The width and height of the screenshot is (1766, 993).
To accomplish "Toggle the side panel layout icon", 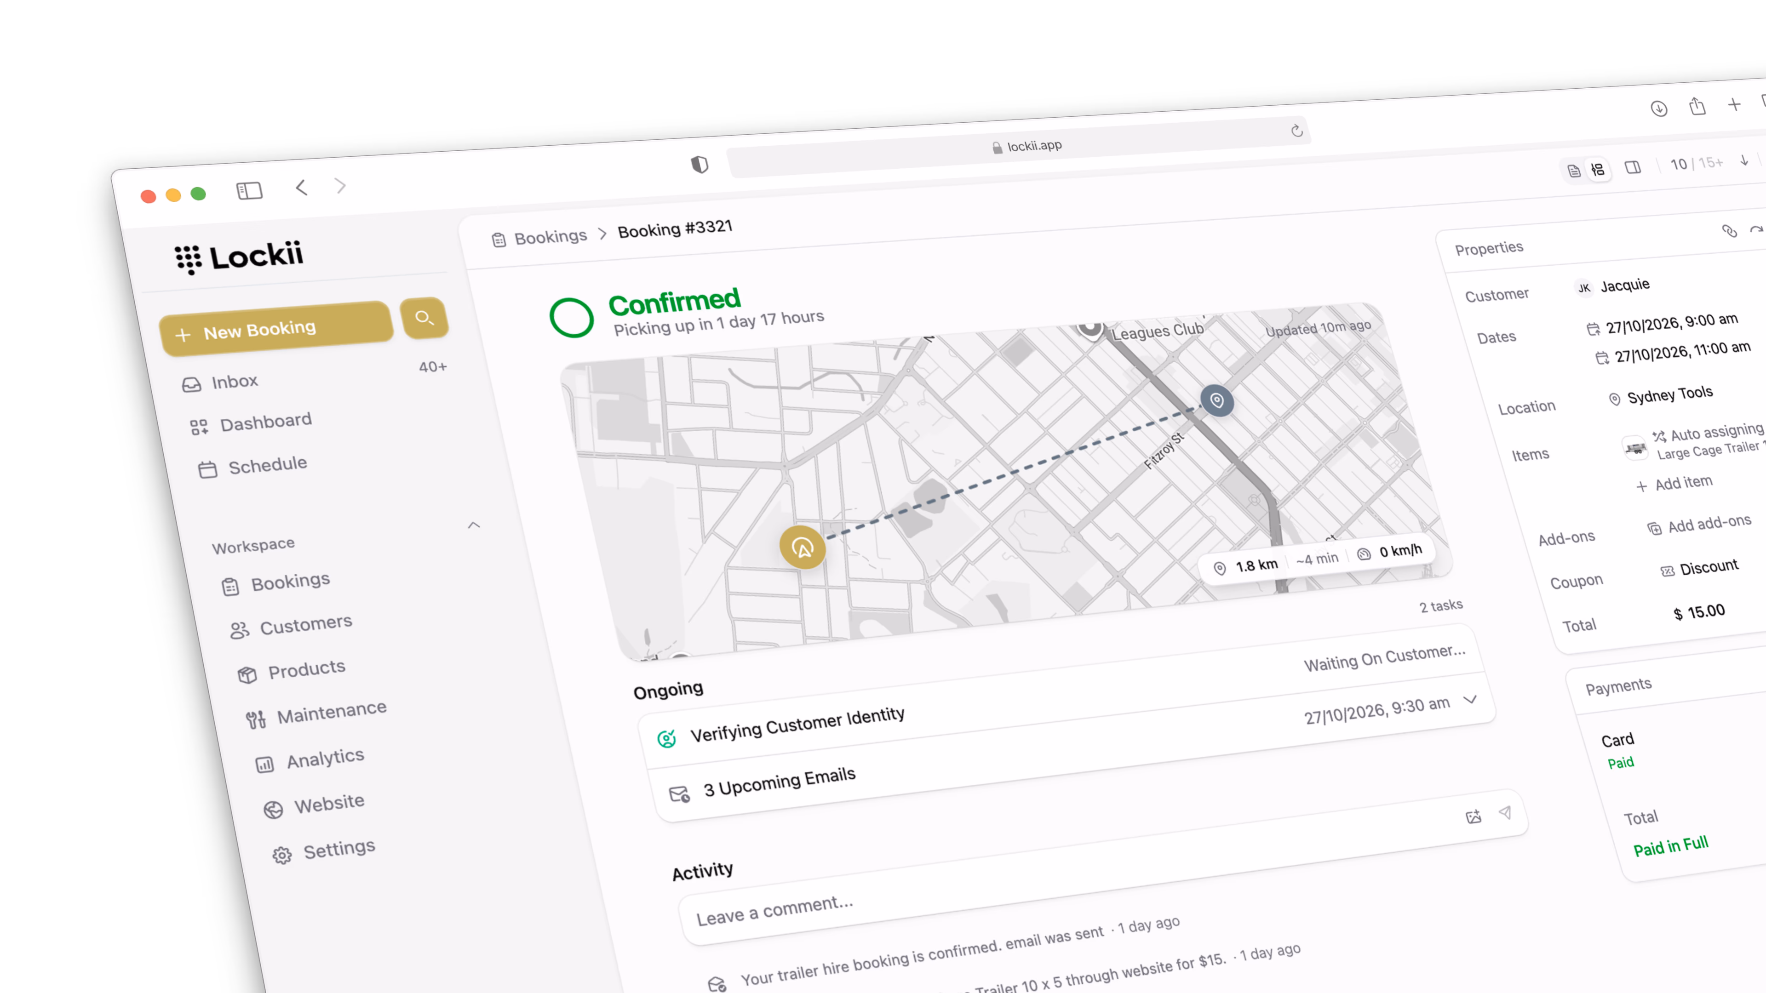I will tap(1633, 167).
